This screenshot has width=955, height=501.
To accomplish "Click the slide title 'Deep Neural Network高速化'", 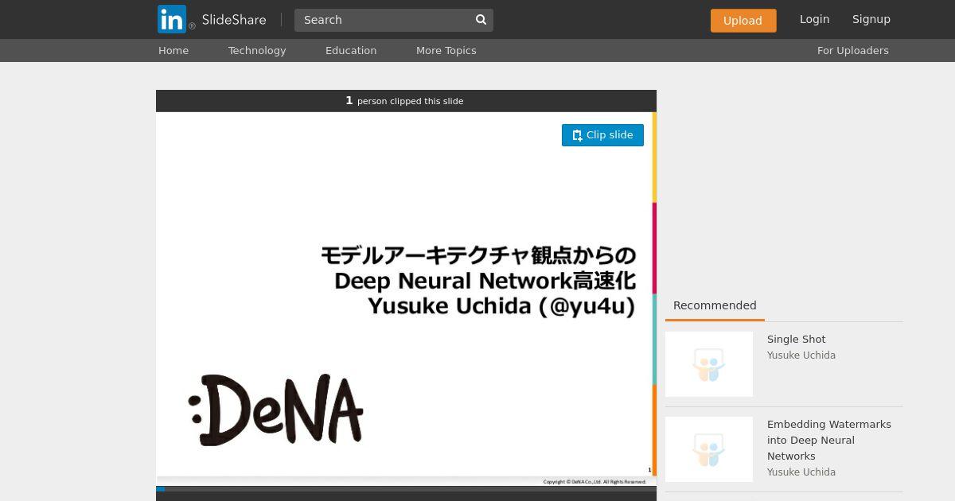I will pos(485,281).
